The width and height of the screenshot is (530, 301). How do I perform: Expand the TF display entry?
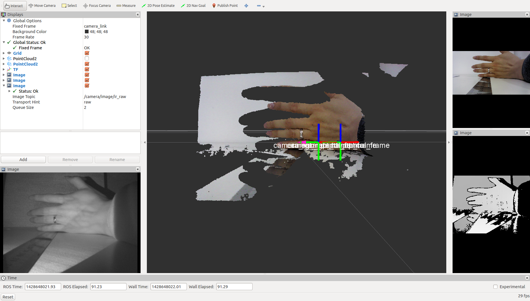pos(4,69)
